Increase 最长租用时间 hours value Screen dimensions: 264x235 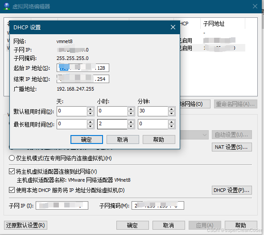point(131,122)
